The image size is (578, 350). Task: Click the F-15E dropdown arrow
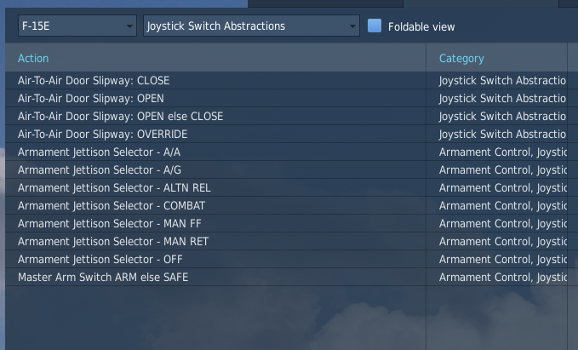(129, 26)
